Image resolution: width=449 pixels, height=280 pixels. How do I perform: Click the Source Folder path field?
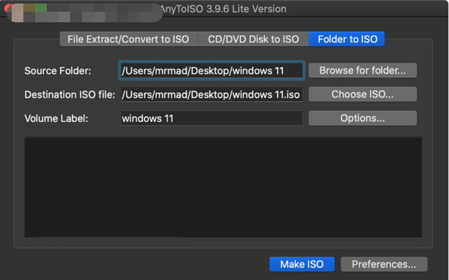point(211,71)
